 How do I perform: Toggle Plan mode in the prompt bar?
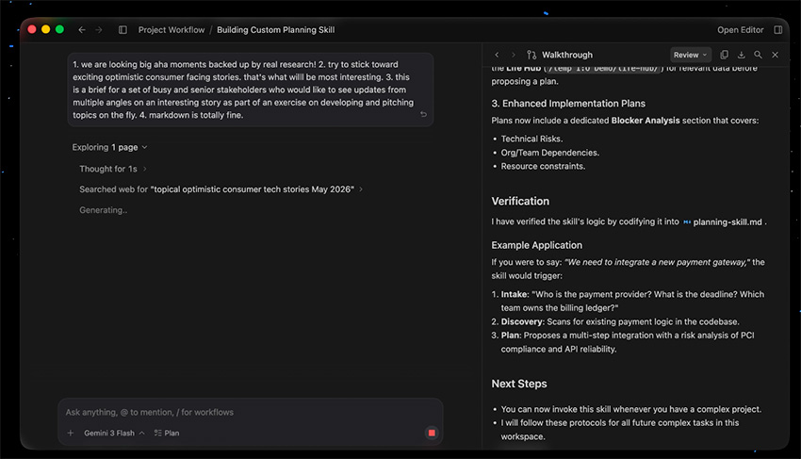point(167,433)
